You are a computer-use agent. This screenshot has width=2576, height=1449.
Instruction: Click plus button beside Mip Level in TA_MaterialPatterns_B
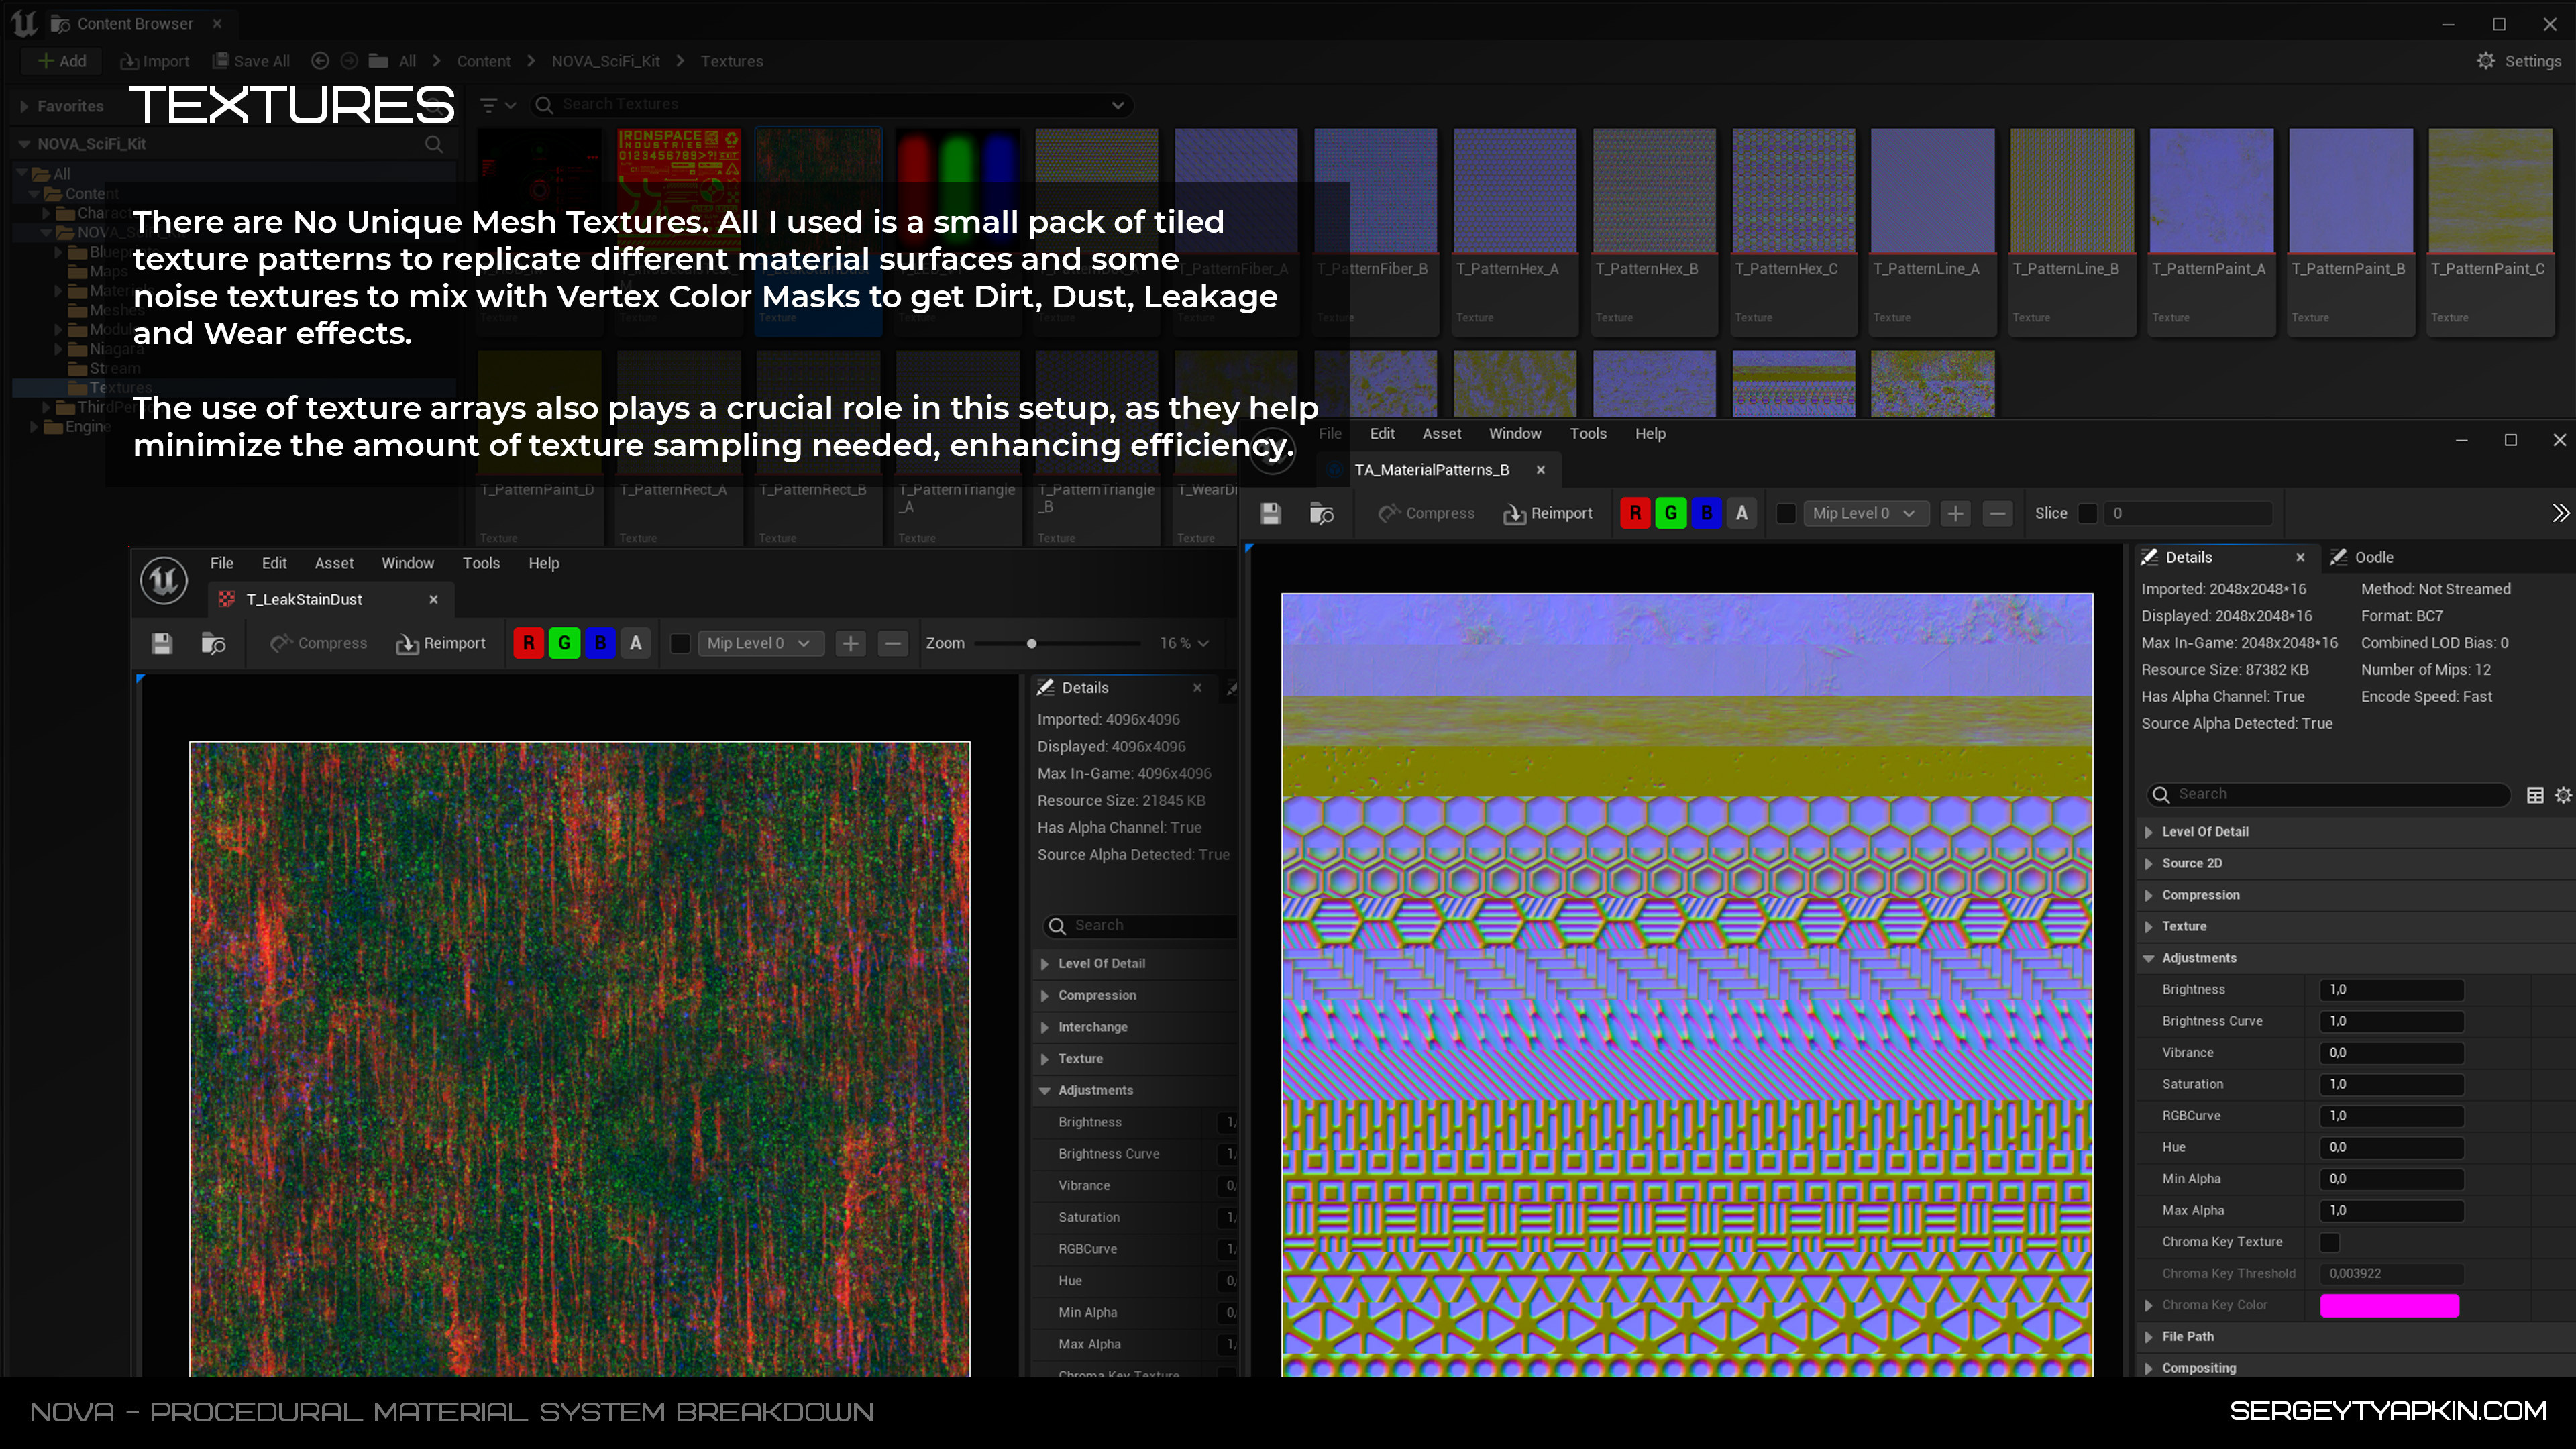(x=1955, y=513)
